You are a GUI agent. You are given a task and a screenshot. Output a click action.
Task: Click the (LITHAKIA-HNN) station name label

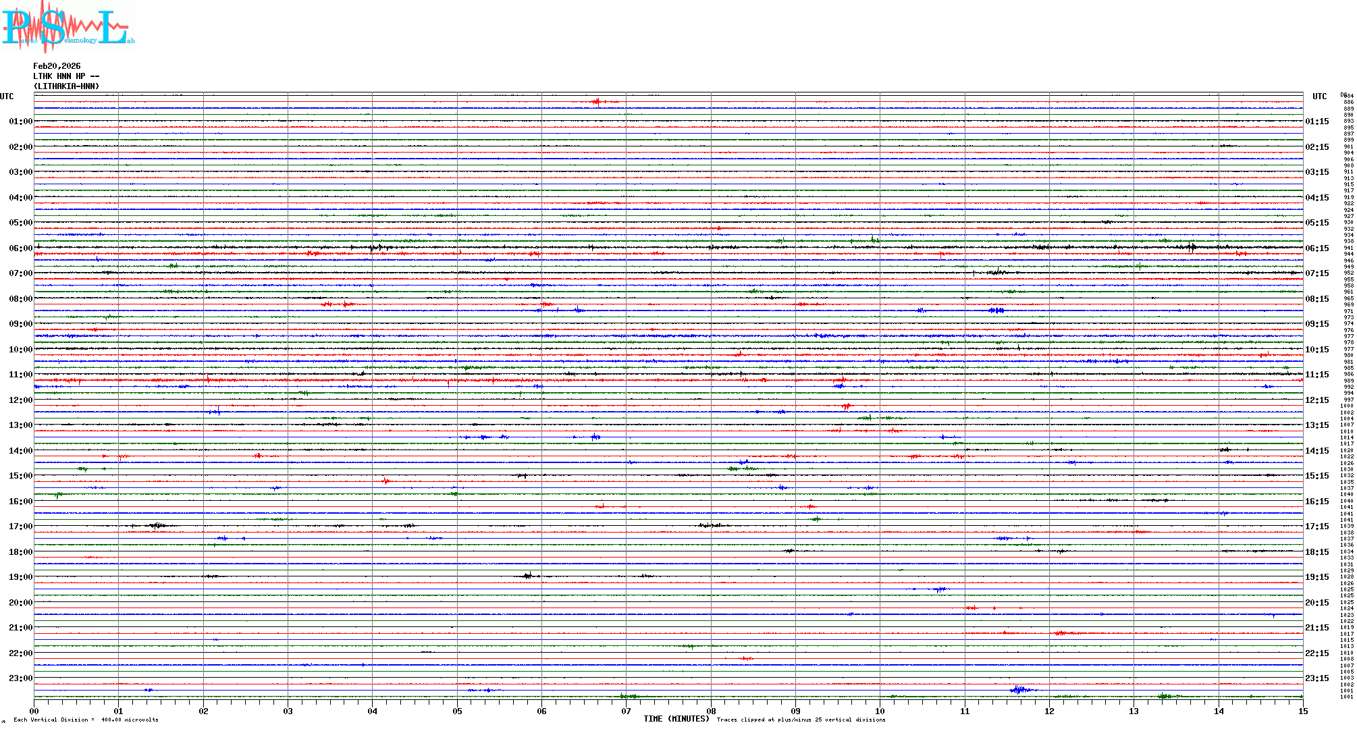pos(66,86)
